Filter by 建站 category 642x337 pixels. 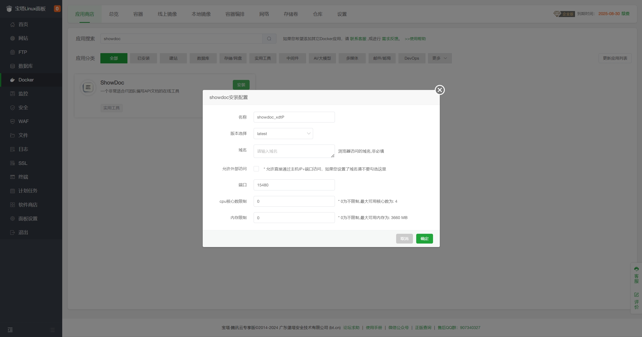(x=173, y=58)
